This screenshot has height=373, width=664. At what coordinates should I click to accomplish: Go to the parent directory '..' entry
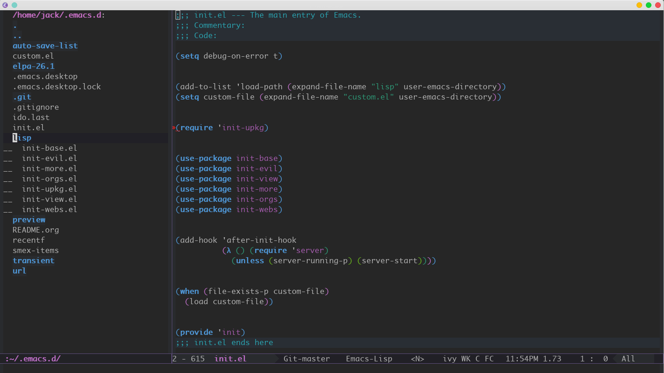(17, 35)
